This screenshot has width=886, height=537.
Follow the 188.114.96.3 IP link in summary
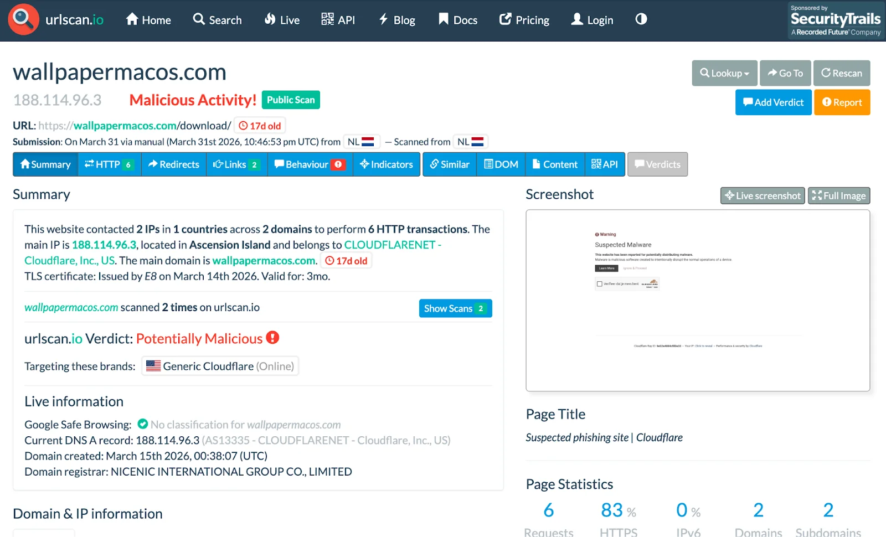coord(104,245)
